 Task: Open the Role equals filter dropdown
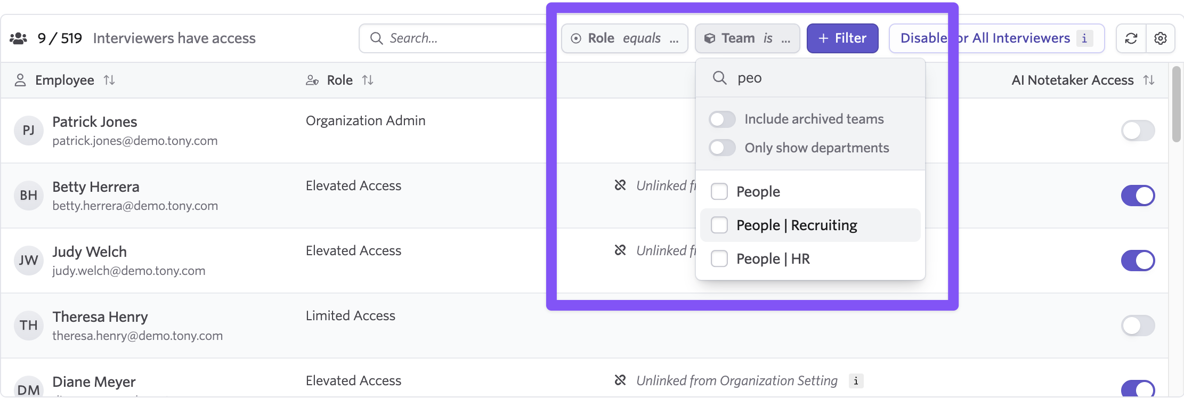624,38
